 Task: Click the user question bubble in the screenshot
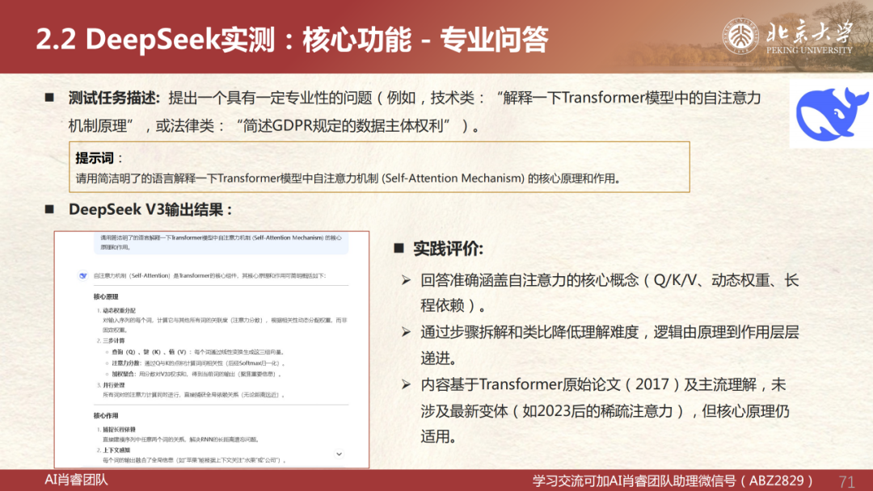221,242
